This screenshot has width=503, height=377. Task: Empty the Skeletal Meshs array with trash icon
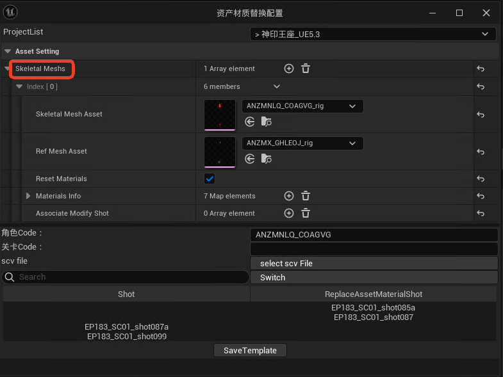[x=306, y=68]
